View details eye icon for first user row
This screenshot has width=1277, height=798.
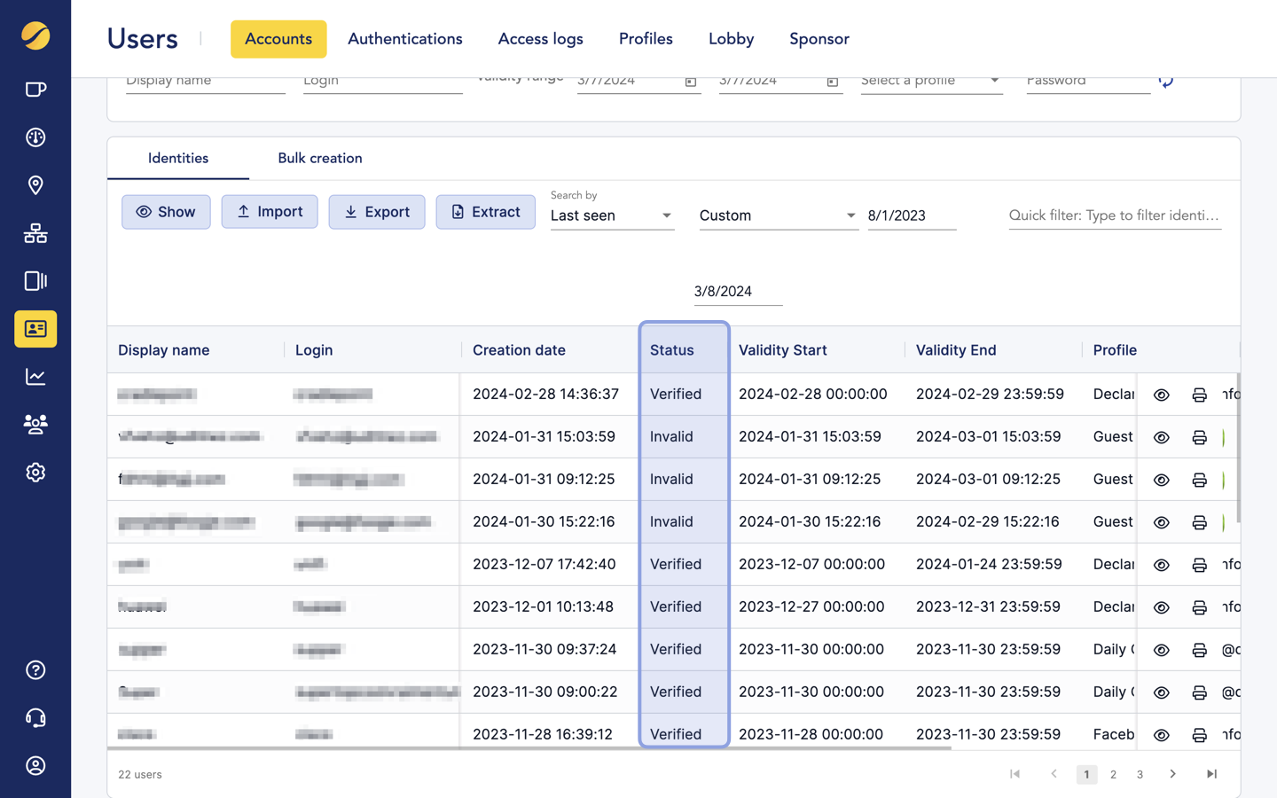[x=1161, y=395]
